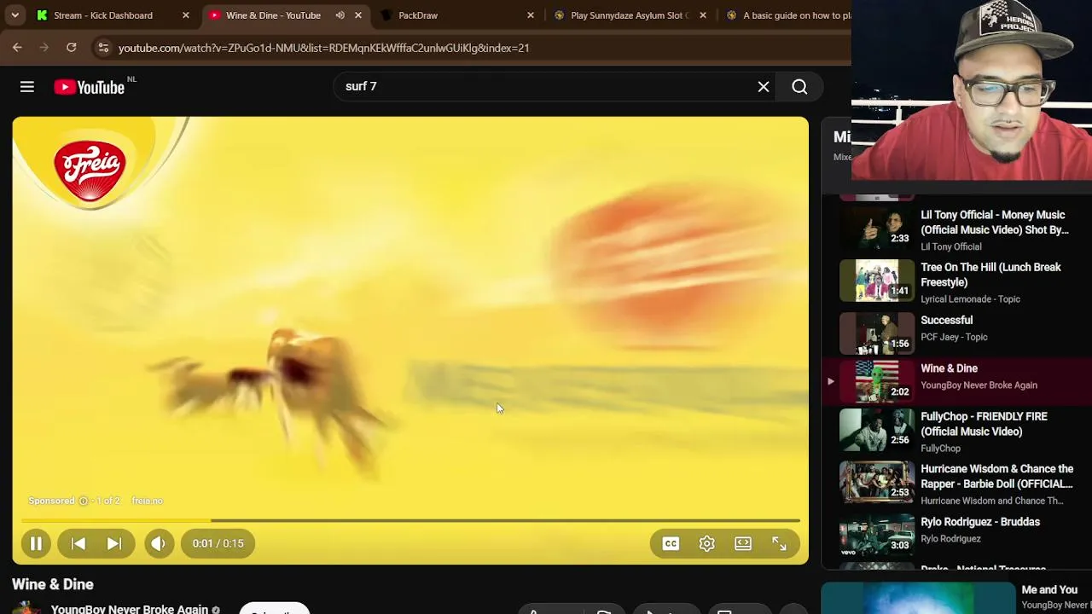Open the browser tab search dropdown
This screenshot has width=1092, height=614.
pos(15,15)
